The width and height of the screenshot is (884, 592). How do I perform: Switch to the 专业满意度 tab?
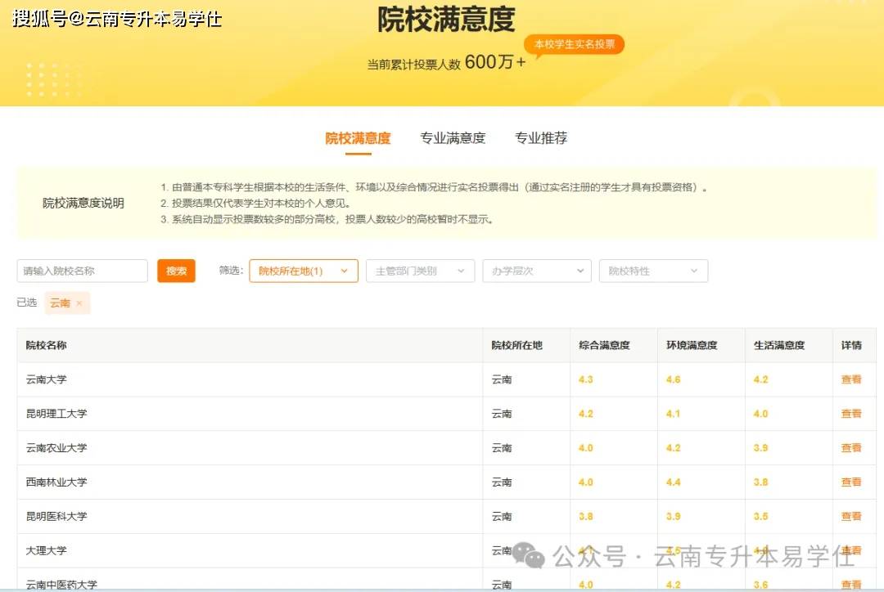[x=453, y=138]
